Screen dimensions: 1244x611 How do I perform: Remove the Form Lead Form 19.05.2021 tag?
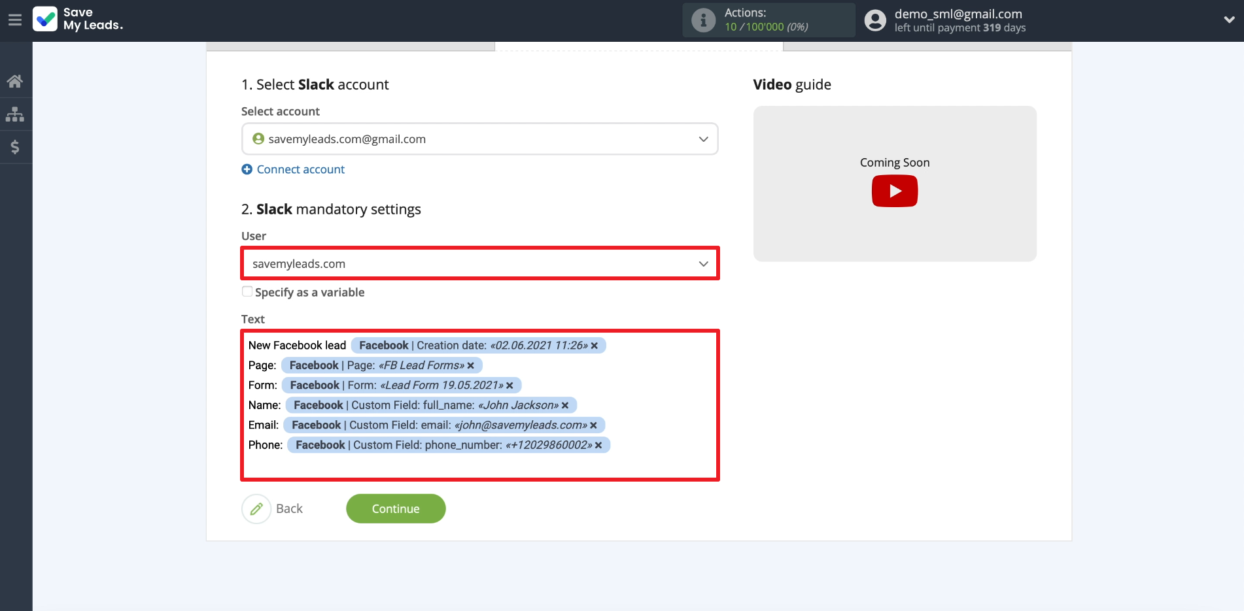tap(510, 386)
